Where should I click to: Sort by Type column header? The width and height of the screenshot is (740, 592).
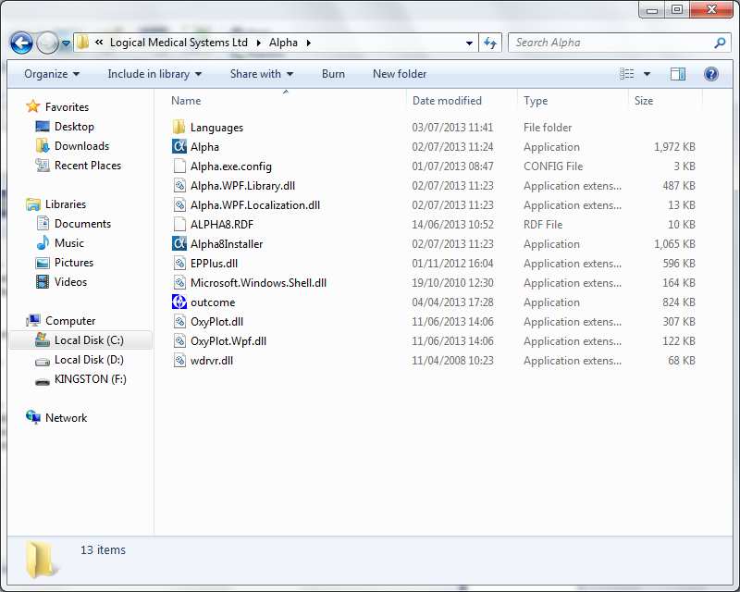click(x=536, y=101)
